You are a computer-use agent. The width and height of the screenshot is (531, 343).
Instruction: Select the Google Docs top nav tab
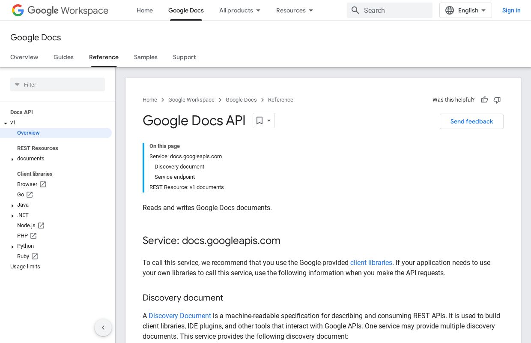pos(186,10)
